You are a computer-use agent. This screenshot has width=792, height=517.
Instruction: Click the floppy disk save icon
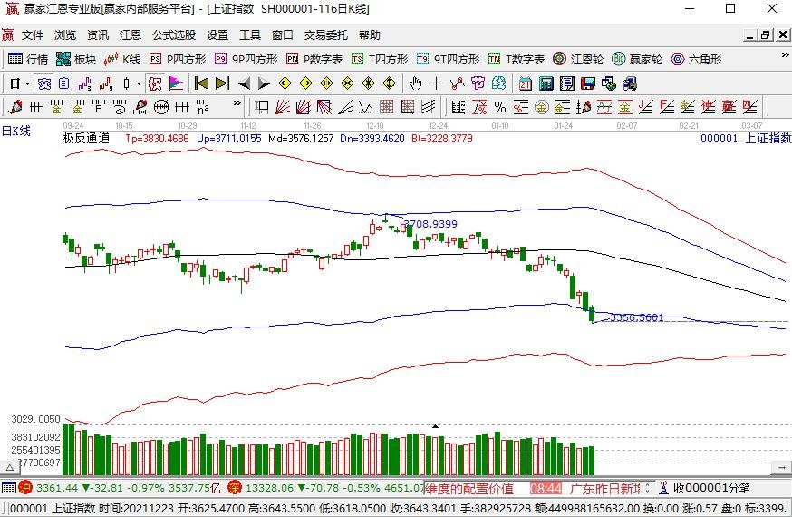click(x=588, y=83)
